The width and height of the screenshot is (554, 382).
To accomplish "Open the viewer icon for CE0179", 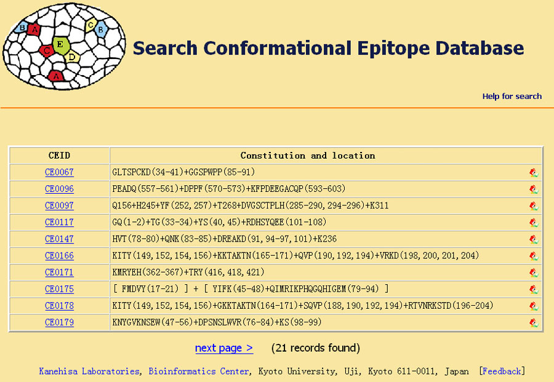I will click(534, 323).
